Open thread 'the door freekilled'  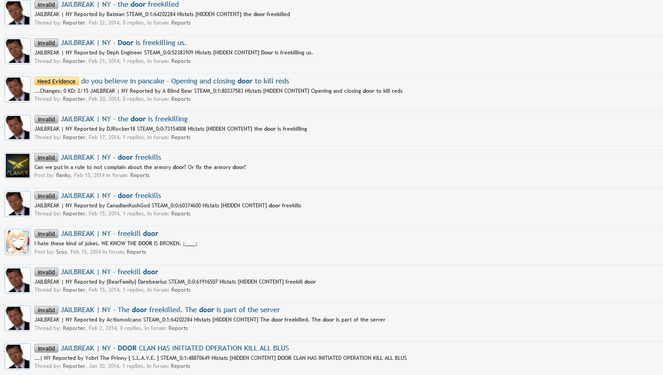pyautogui.click(x=120, y=4)
